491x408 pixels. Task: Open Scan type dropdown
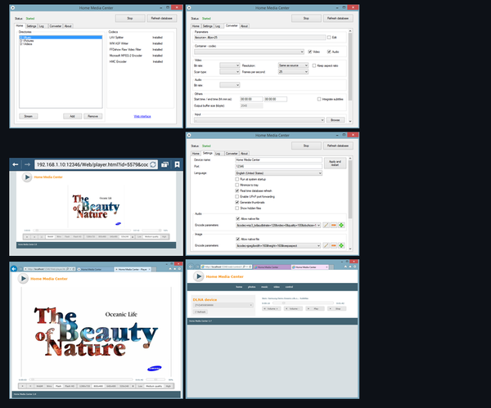pyautogui.click(x=229, y=72)
